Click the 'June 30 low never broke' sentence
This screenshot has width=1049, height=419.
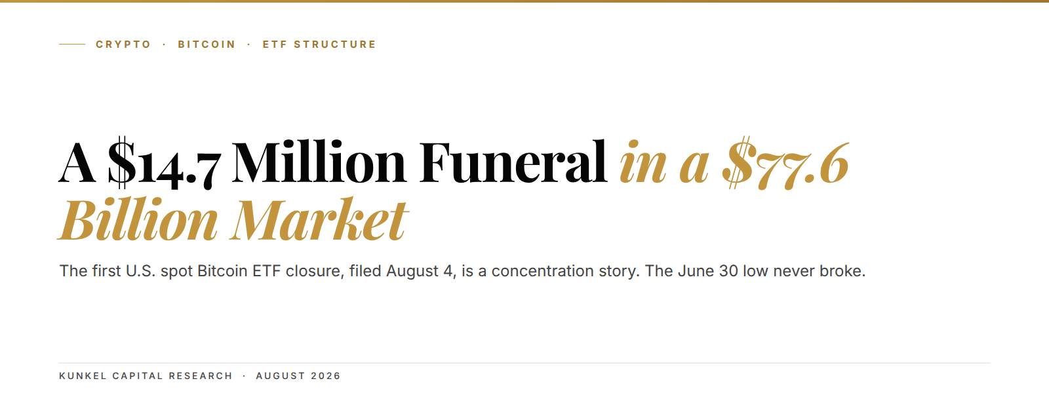[x=755, y=271]
